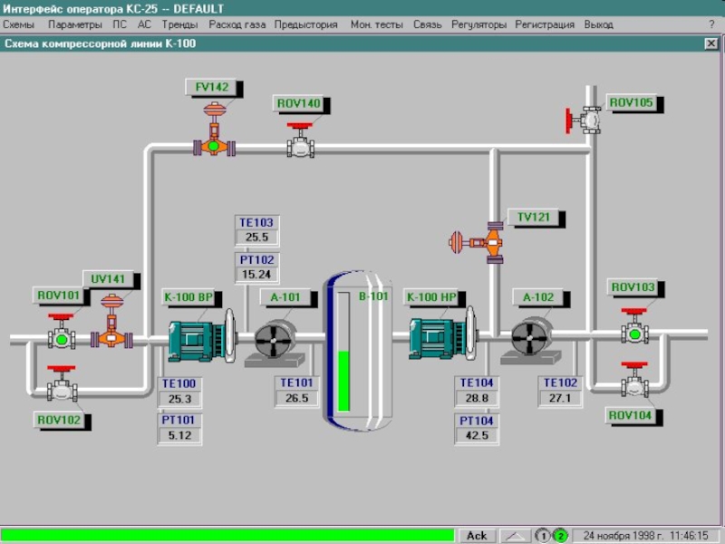Click the A-102 cooler fan symbol

coord(528,338)
